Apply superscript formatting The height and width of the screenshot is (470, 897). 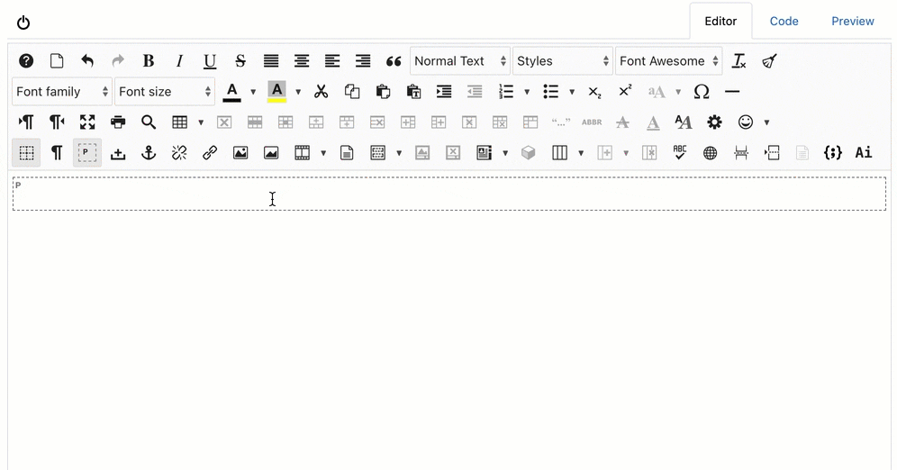pyautogui.click(x=625, y=92)
